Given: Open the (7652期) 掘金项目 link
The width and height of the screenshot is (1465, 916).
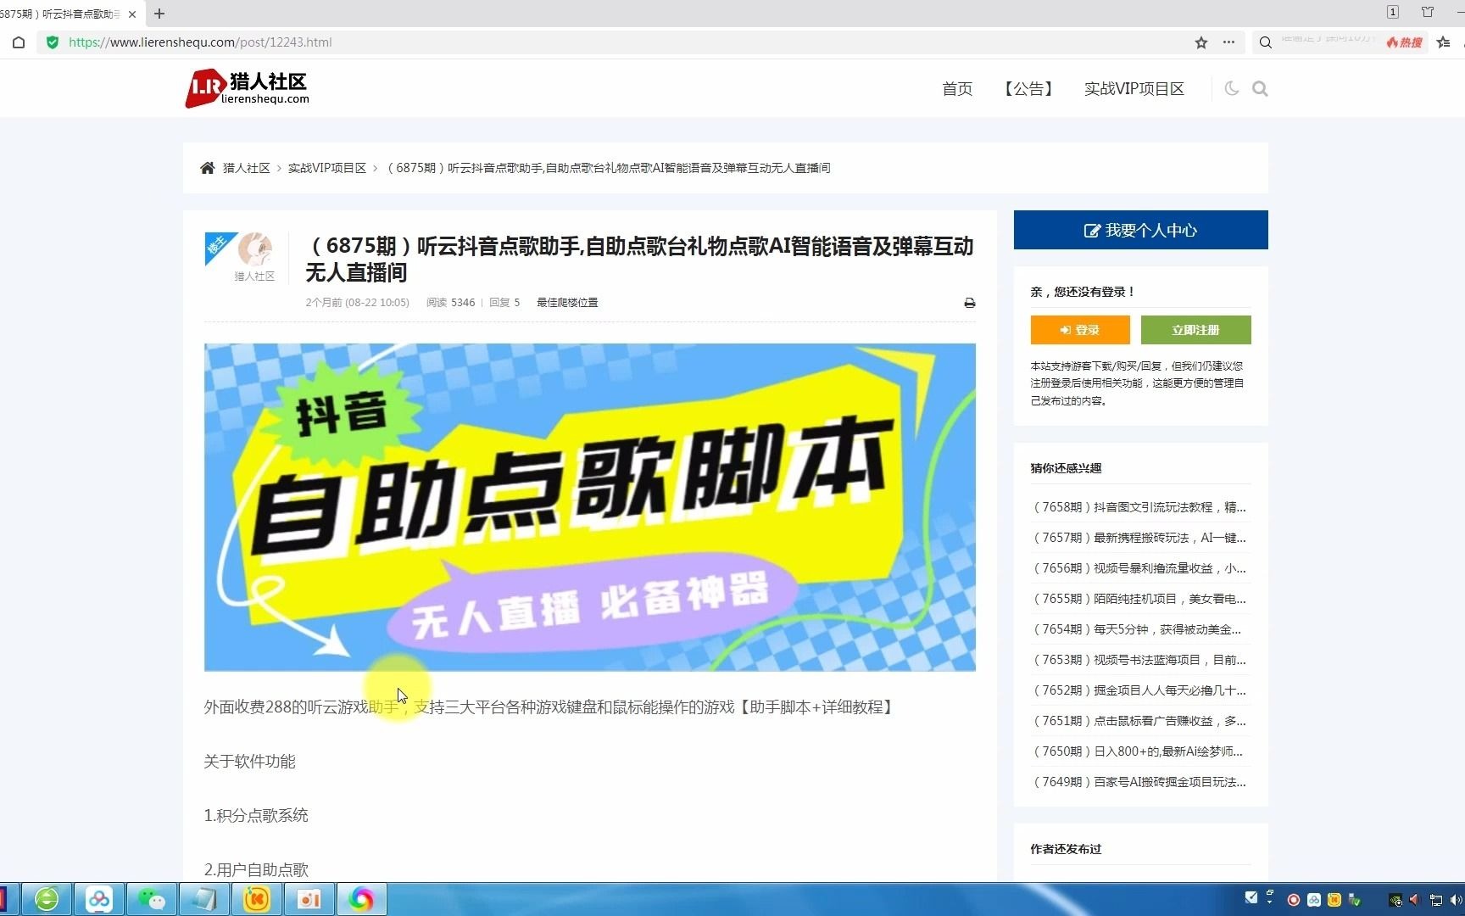Looking at the screenshot, I should pos(1139,690).
